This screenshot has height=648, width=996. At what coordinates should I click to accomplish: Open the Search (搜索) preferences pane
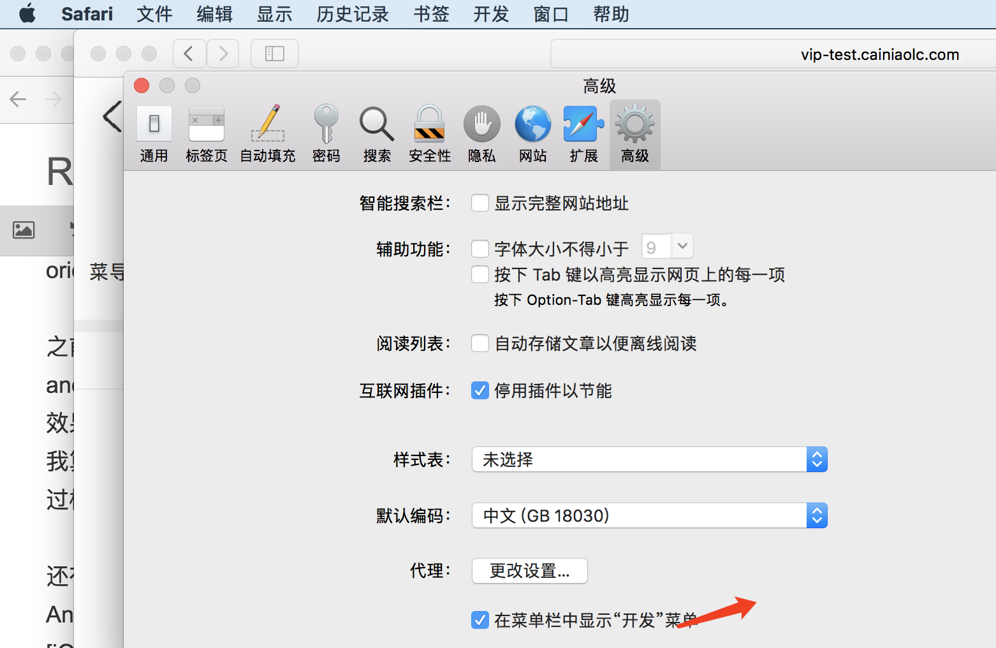(x=377, y=135)
